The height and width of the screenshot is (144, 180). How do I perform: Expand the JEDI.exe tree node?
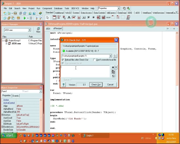pyautogui.click(x=6, y=44)
